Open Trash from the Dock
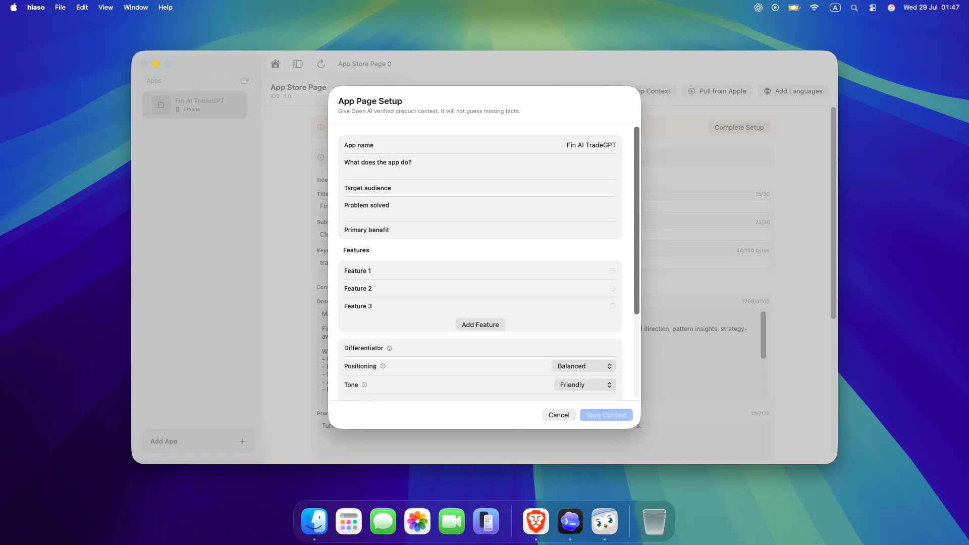The height and width of the screenshot is (545, 969). click(x=655, y=521)
